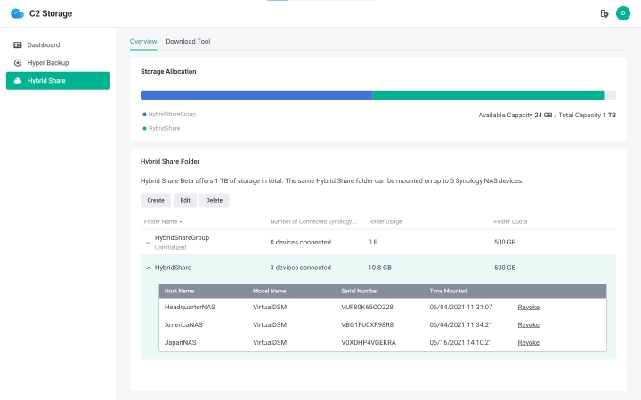Click the HybridShare legend label
The image size is (641, 400).
click(164, 128)
